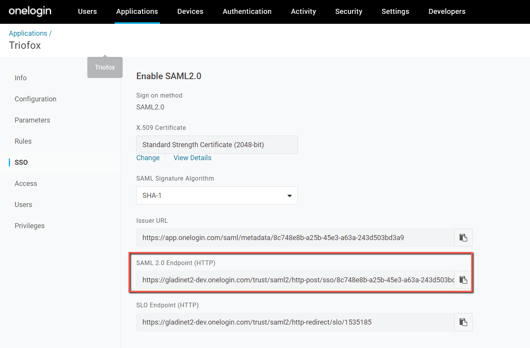Click the SAML 2.0 Endpoint URL field
The height and width of the screenshot is (348, 530).
[295, 280]
